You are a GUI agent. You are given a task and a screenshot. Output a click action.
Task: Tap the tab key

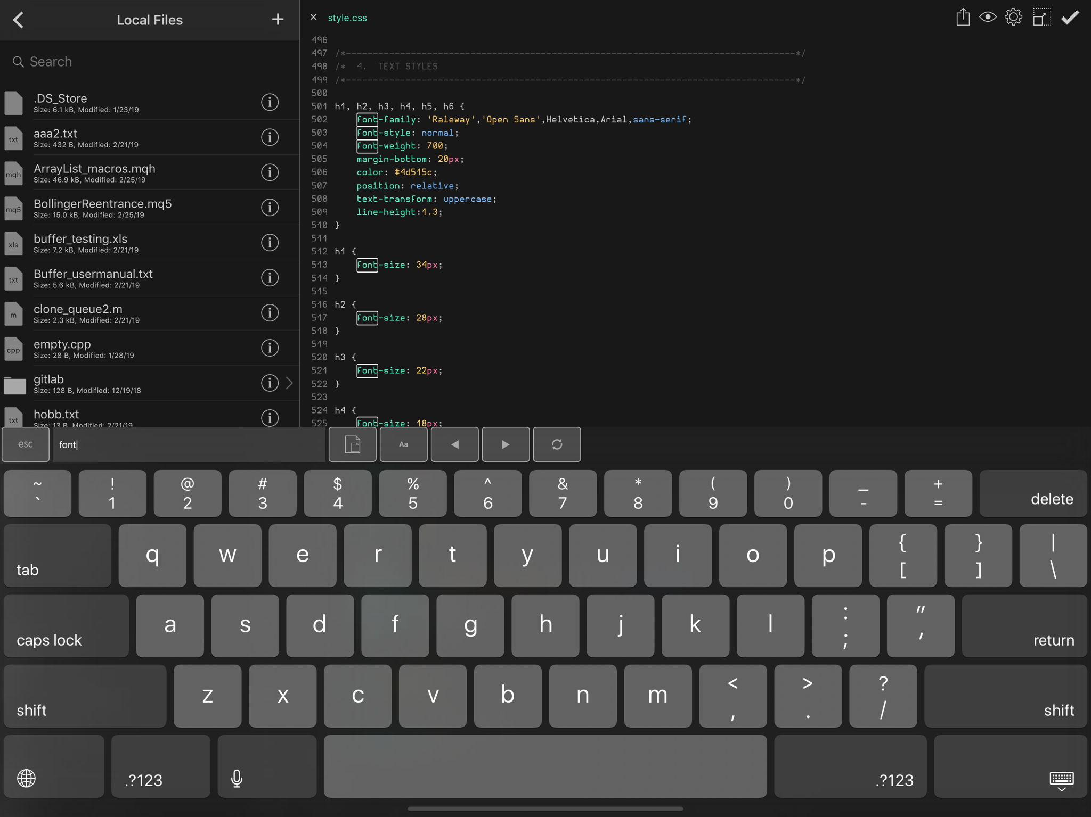point(58,556)
